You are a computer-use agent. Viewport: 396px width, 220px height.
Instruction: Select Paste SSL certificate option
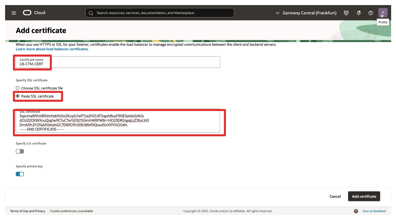point(18,96)
